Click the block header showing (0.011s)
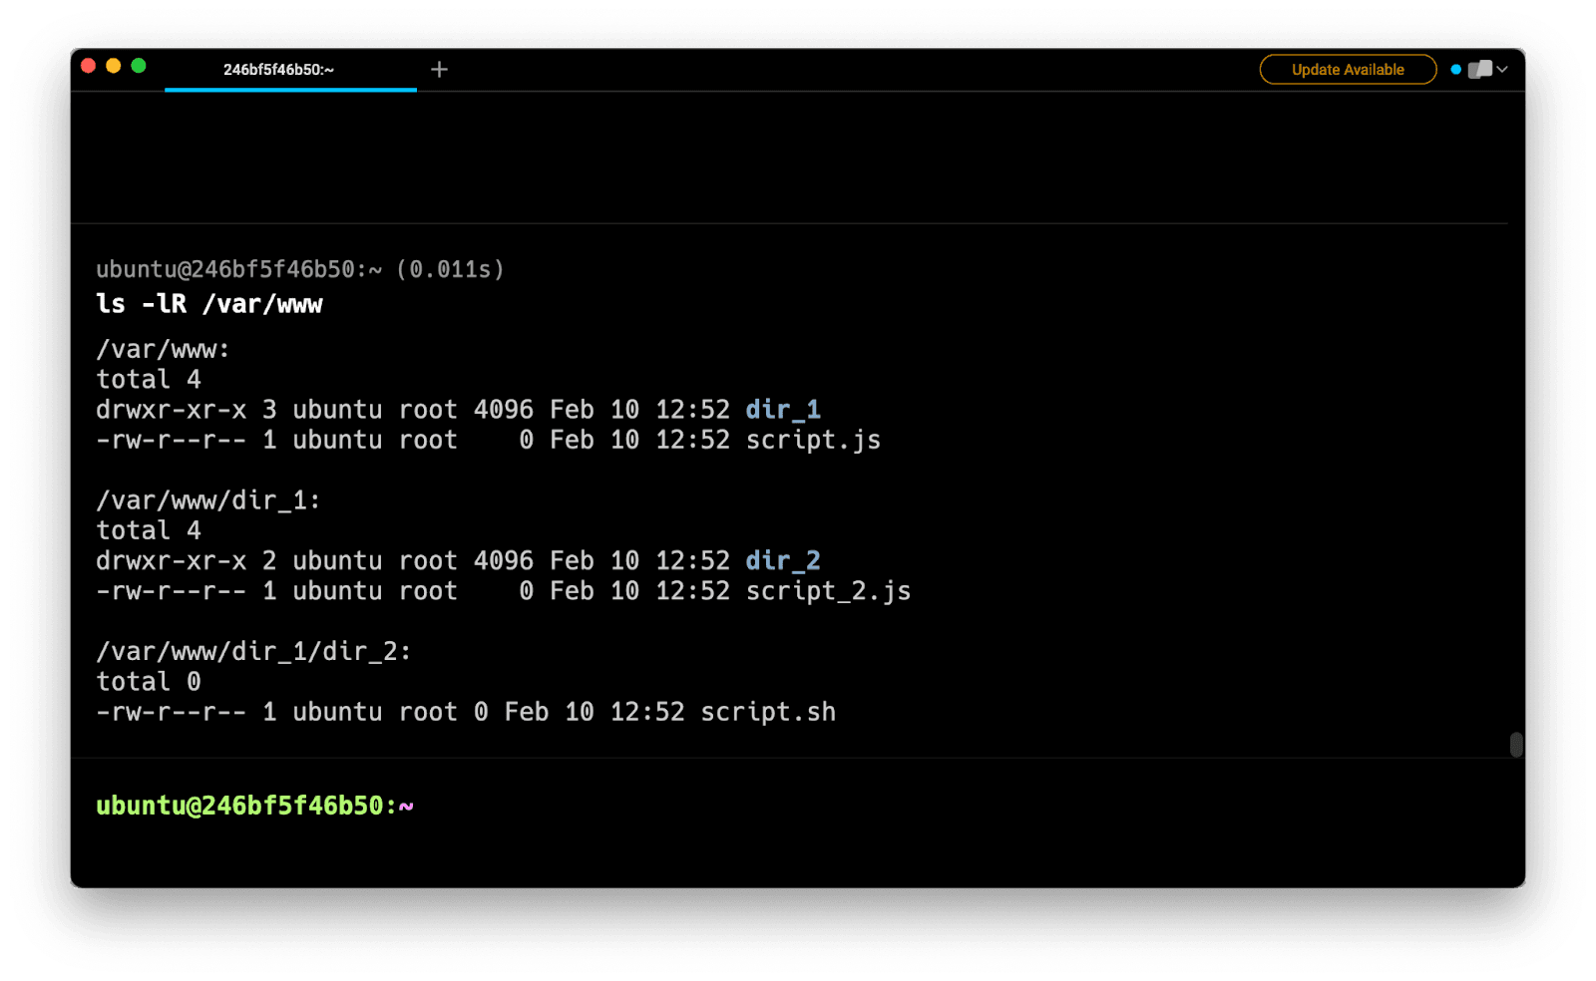1596x981 pixels. (300, 269)
